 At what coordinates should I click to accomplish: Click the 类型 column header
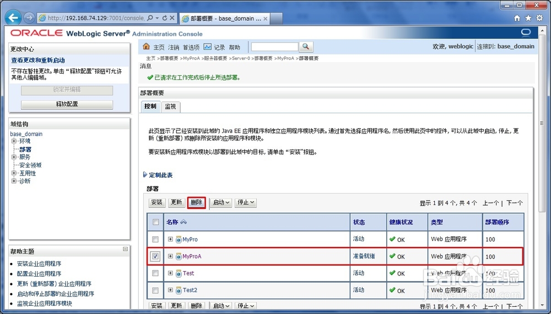pos(437,222)
